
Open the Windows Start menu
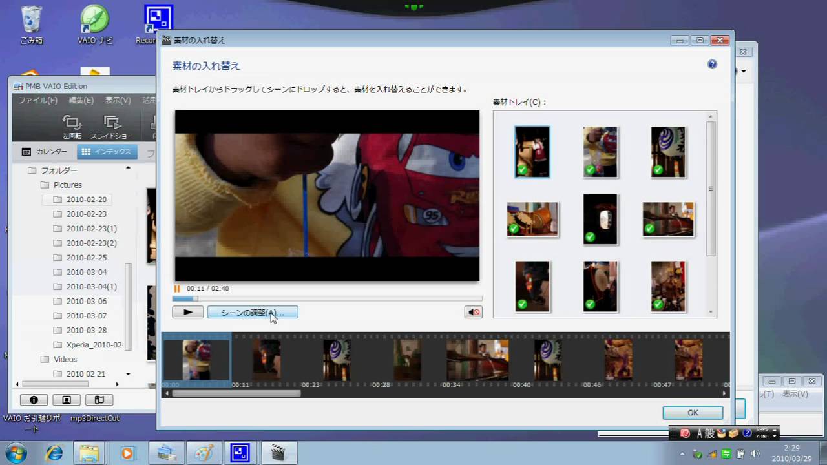tap(15, 452)
